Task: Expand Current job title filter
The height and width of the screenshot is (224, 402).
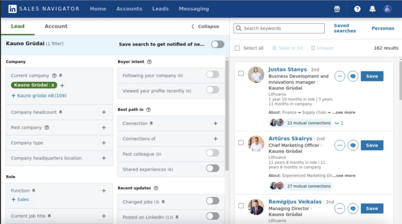Action: 104,216
